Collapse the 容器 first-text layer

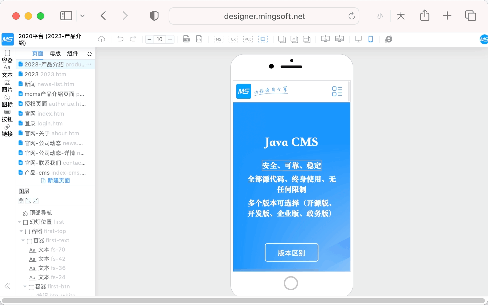(x=23, y=240)
